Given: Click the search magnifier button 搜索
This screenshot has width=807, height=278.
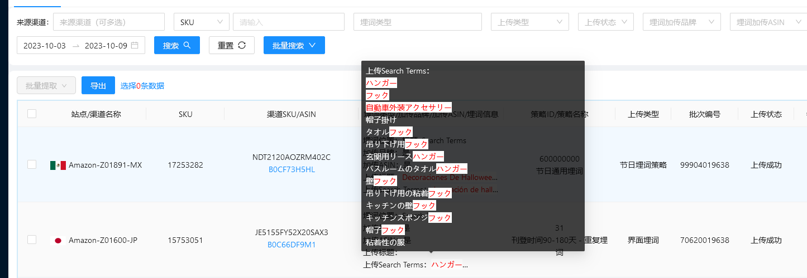Looking at the screenshot, I should point(177,45).
